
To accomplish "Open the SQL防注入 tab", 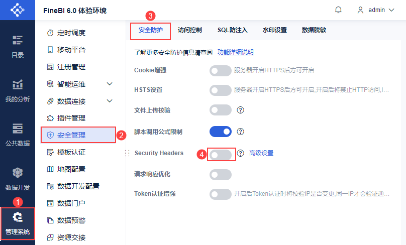I will 232,30.
